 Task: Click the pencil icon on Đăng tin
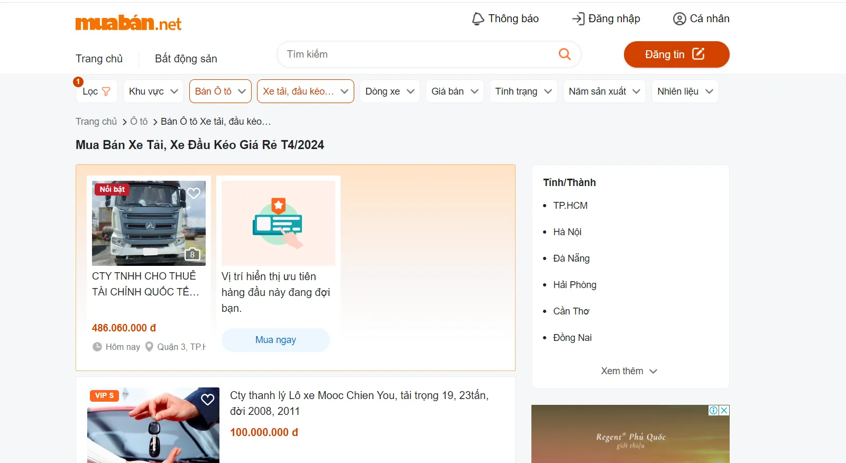(698, 54)
